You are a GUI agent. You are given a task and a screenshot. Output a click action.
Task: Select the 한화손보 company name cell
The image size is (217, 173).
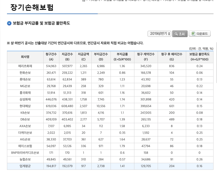point(25,73)
